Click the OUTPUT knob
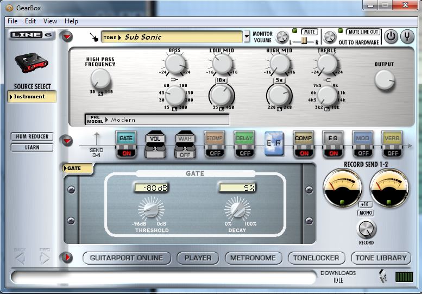This screenshot has height=294, width=422. (x=385, y=80)
